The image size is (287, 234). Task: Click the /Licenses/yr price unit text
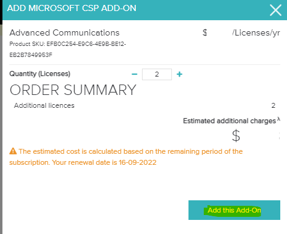(x=256, y=32)
